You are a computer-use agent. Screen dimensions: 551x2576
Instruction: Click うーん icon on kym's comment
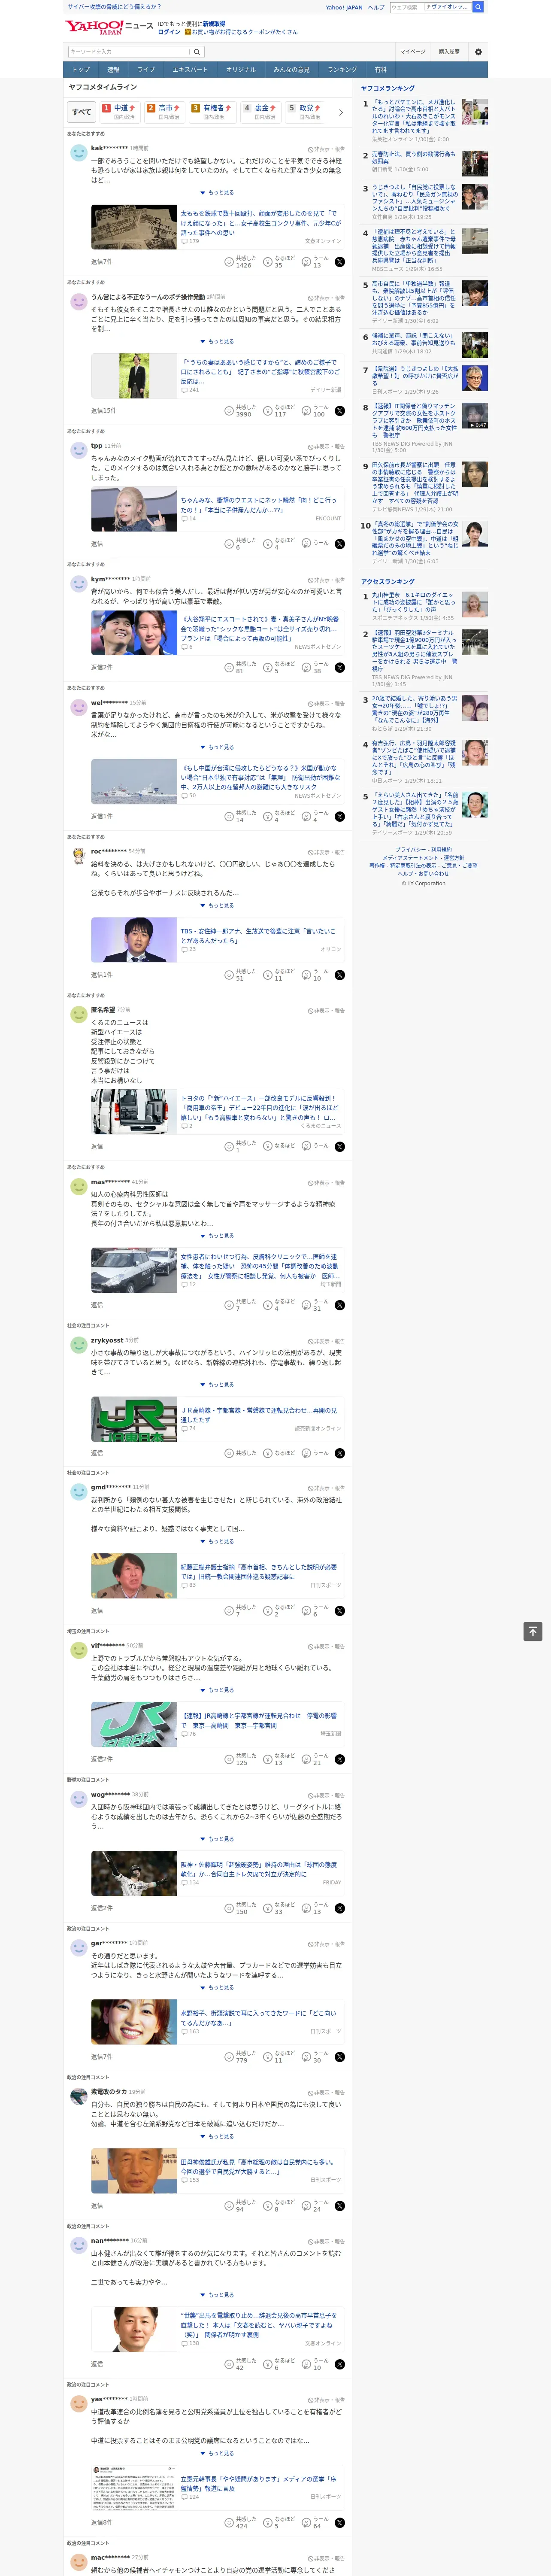click(x=306, y=668)
